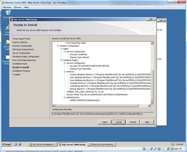
Task: Click the Show Desktop quick launch icon
Action: tap(15, 145)
